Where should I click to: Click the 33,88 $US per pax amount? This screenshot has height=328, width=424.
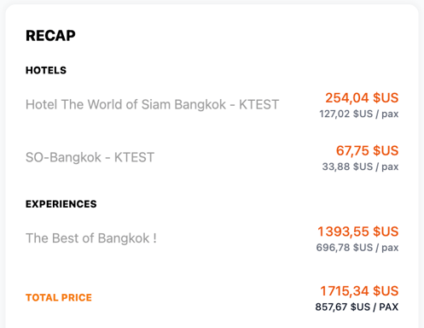click(x=360, y=167)
